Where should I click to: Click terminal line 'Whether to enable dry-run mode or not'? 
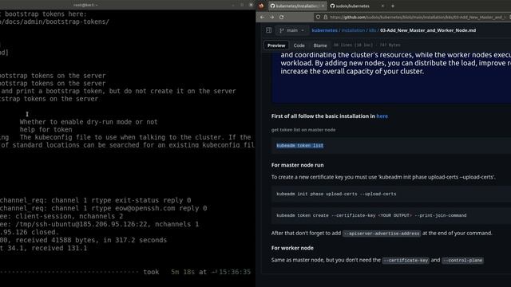click(89, 122)
